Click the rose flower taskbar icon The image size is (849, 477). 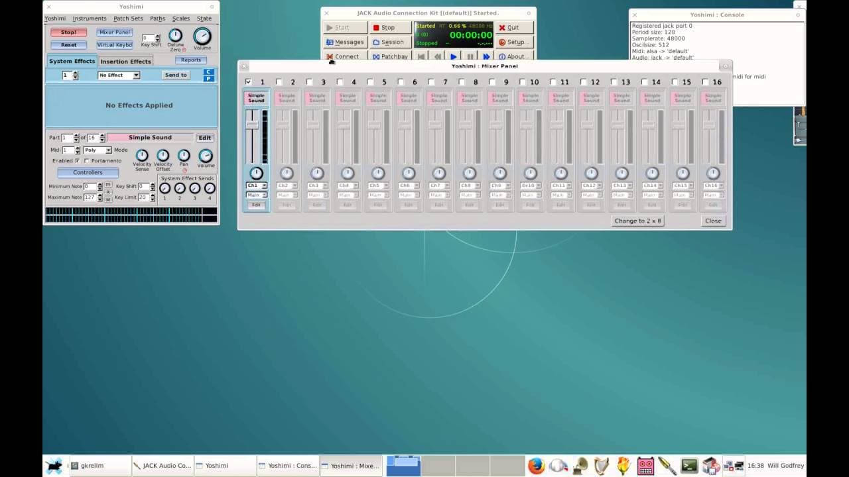(623, 466)
